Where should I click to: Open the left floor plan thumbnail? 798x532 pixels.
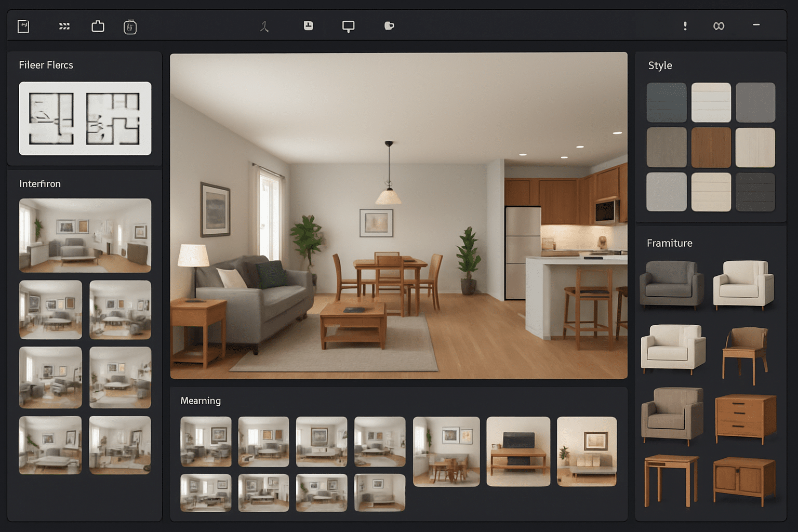(x=51, y=118)
